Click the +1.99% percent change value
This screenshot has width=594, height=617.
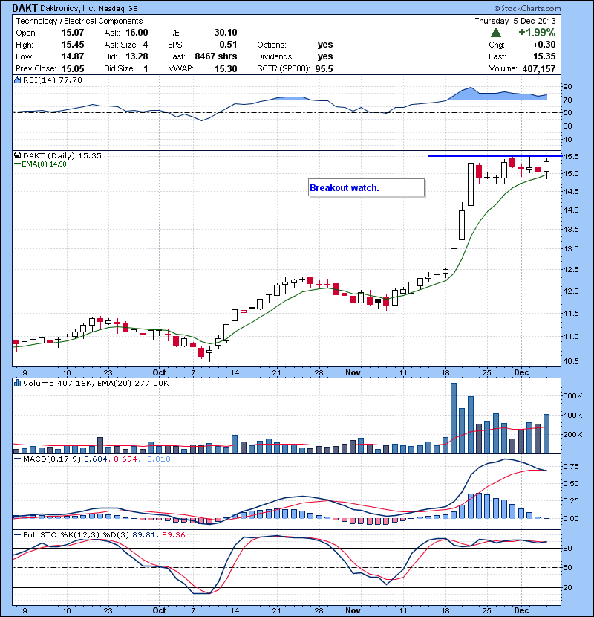(537, 33)
